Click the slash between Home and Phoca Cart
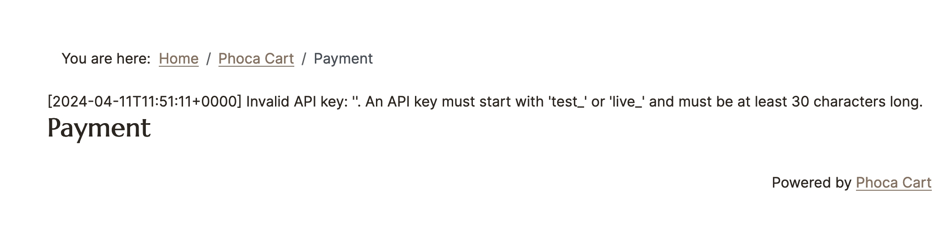This screenshot has width=952, height=248. [209, 59]
